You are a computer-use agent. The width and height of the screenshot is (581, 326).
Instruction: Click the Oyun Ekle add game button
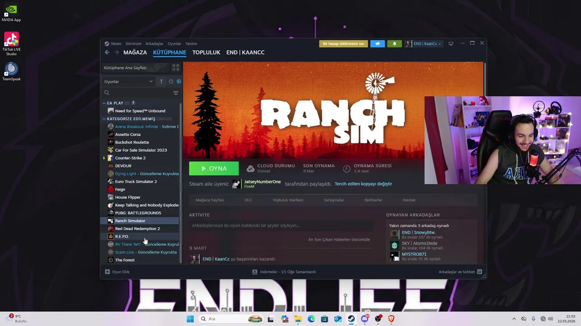click(117, 272)
